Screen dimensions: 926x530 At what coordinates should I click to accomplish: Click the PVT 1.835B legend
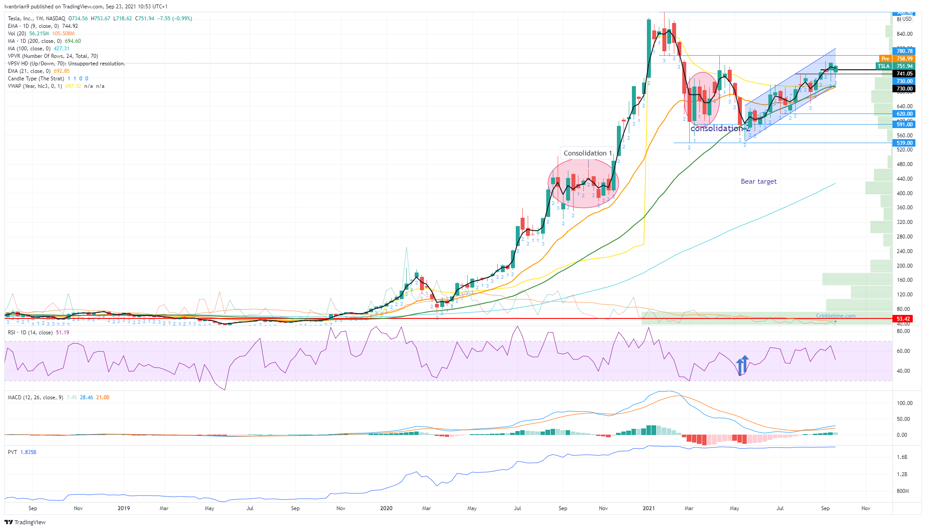(22, 452)
